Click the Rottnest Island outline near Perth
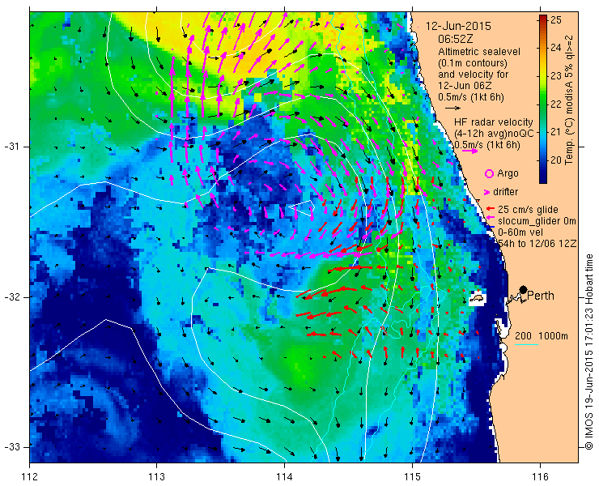Screen dimensions: 599x486 pyautogui.click(x=477, y=297)
